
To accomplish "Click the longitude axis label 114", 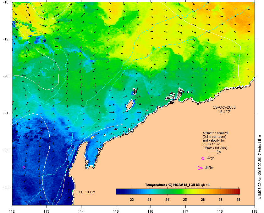I will [x=81, y=211].
